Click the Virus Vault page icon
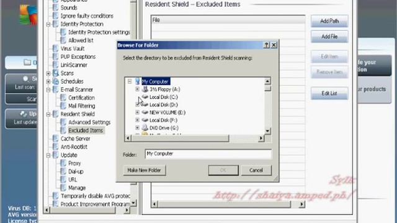 click(55, 48)
